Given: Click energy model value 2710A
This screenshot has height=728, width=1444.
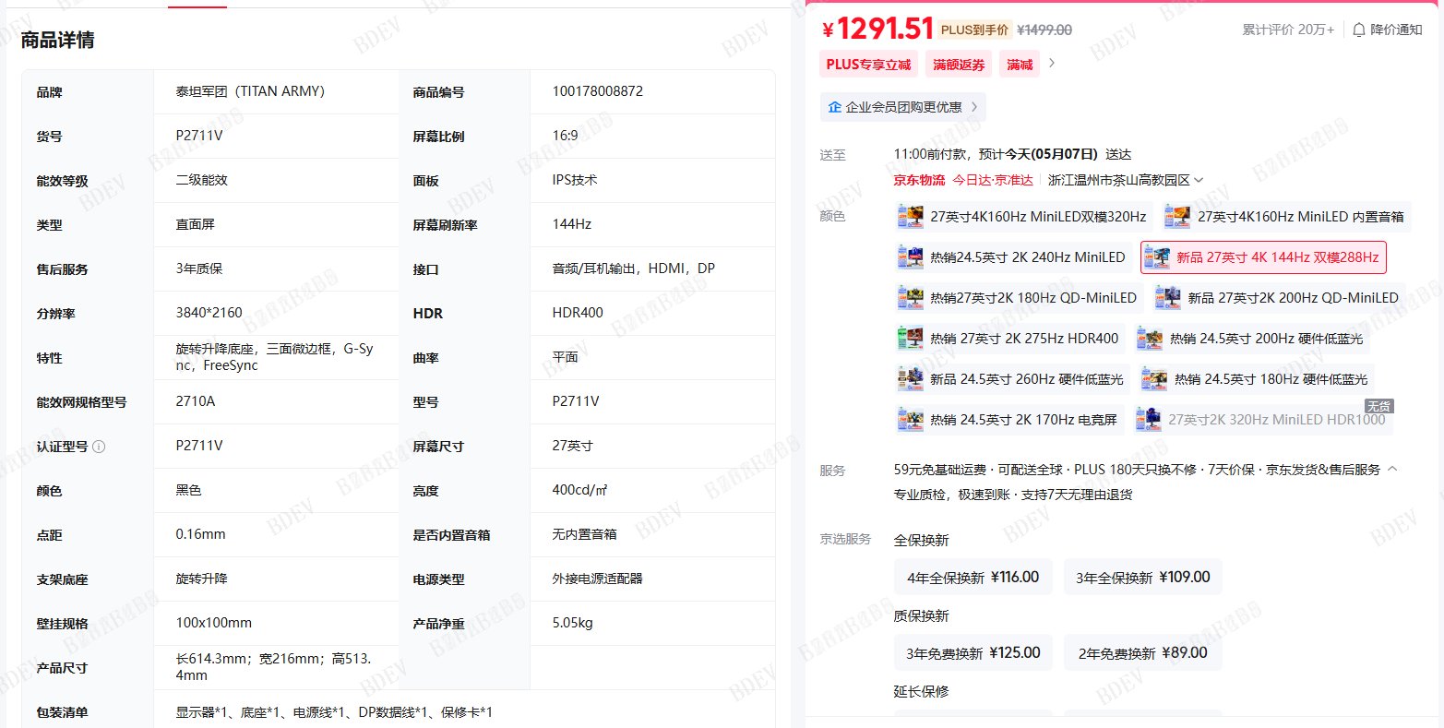Looking at the screenshot, I should [196, 401].
